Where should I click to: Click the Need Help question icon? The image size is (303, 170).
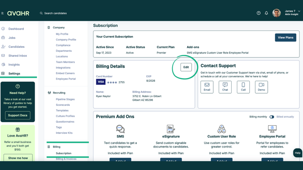point(18,87)
